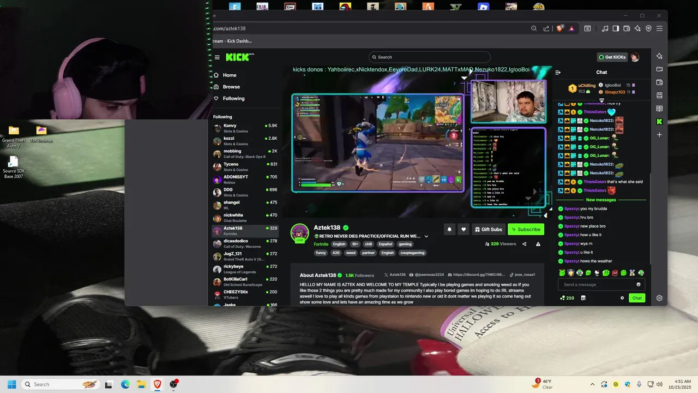The width and height of the screenshot is (698, 393).
Task: Open reading list icon in sidebar
Action: (x=659, y=109)
